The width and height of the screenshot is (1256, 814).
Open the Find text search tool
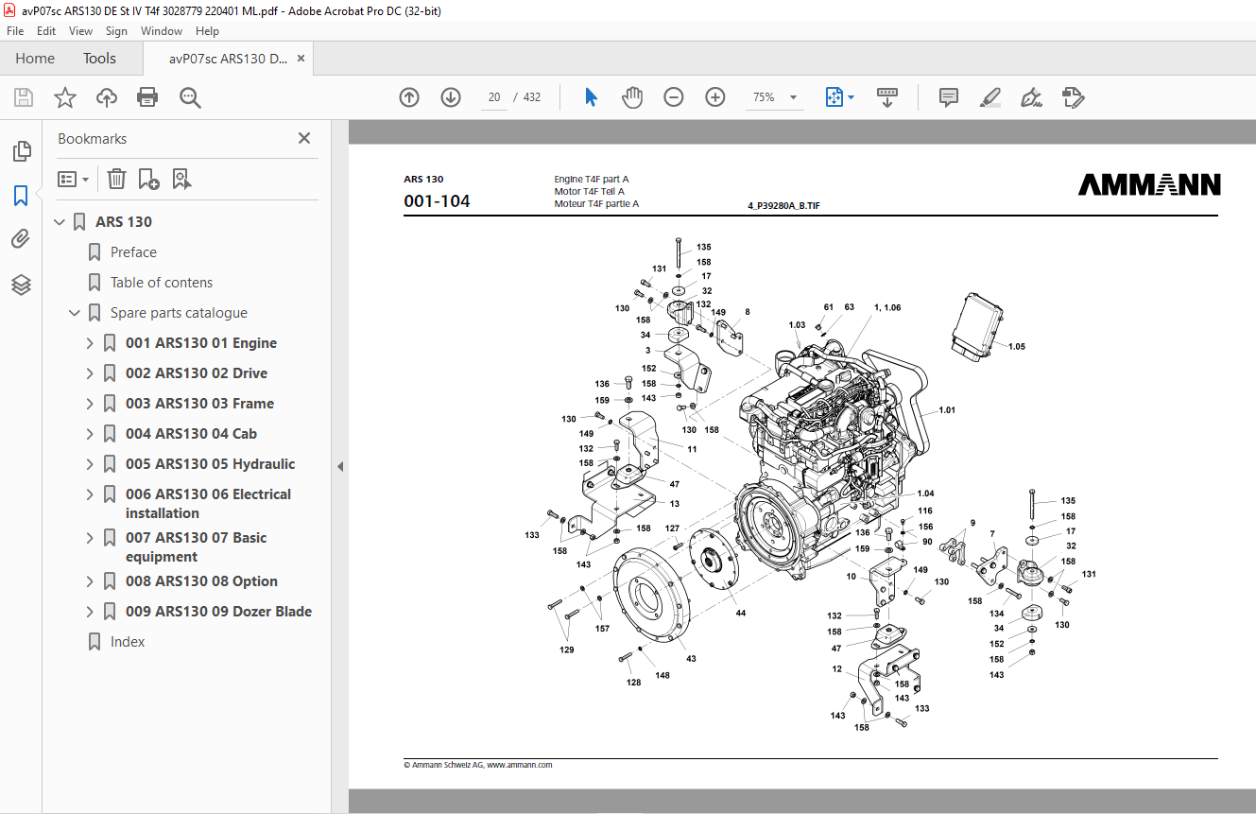[x=191, y=97]
